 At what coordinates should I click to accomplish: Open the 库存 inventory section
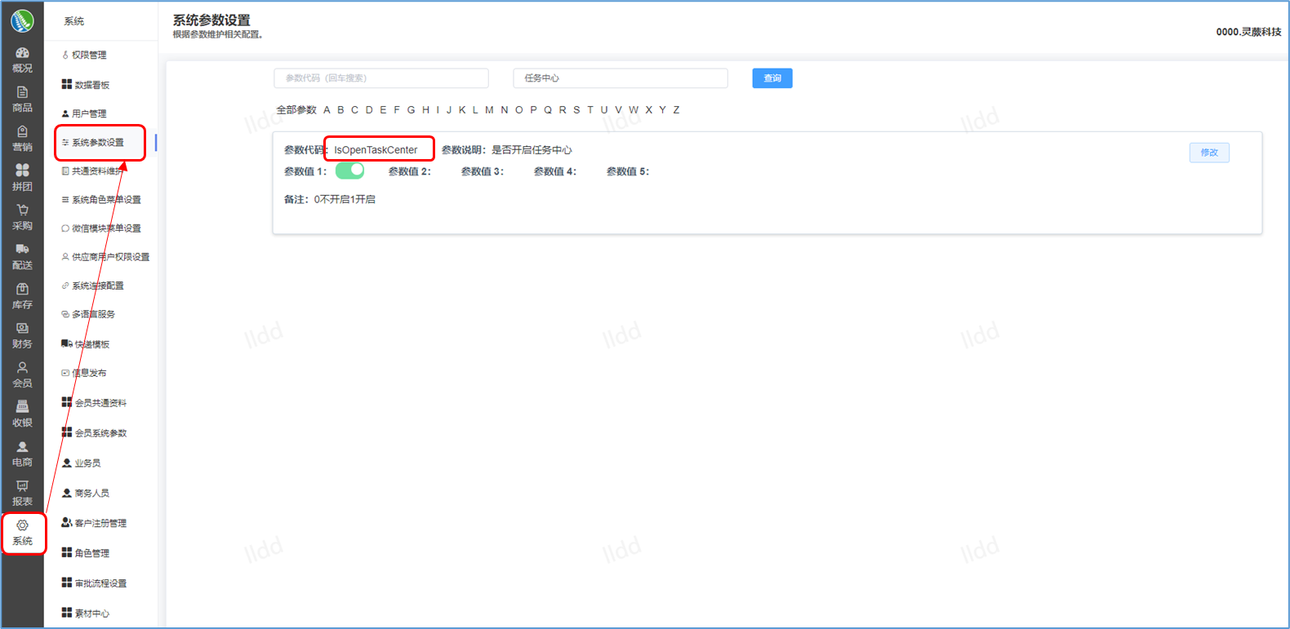click(x=22, y=296)
